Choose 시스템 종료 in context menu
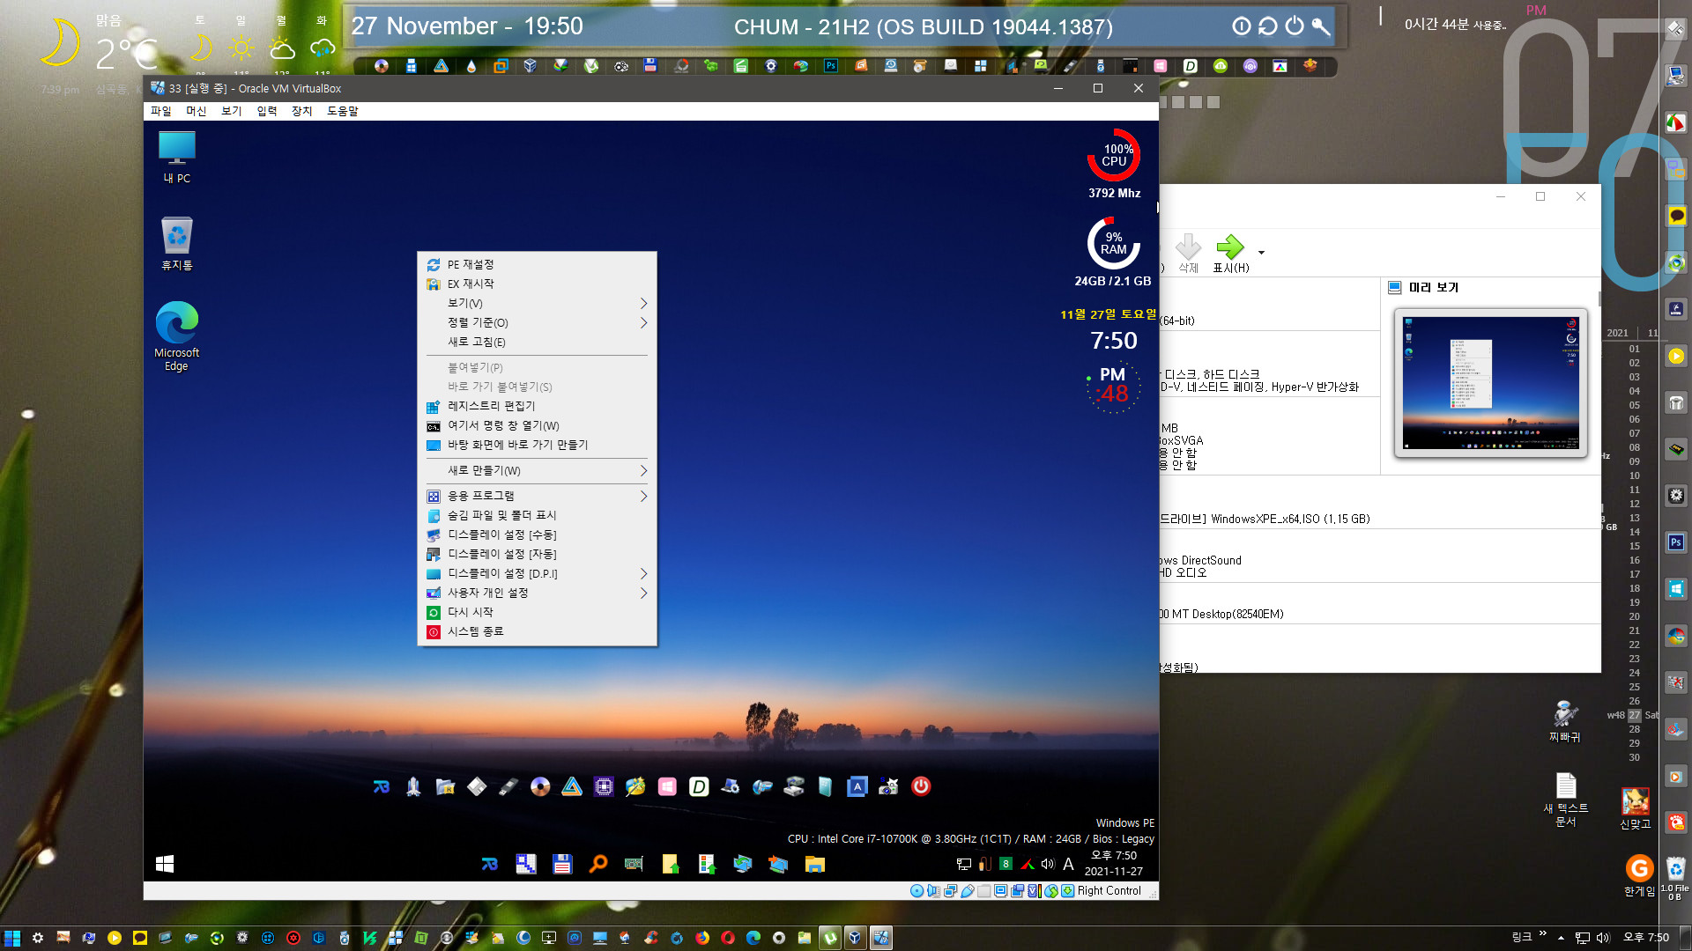Viewport: 1692px width, 951px height. tap(537, 631)
